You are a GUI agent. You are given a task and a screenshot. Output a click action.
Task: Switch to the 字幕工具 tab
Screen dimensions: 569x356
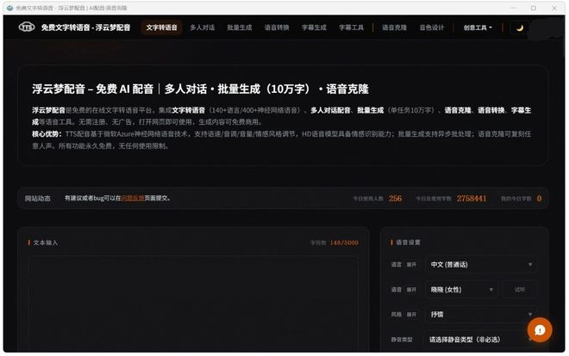[x=351, y=28]
